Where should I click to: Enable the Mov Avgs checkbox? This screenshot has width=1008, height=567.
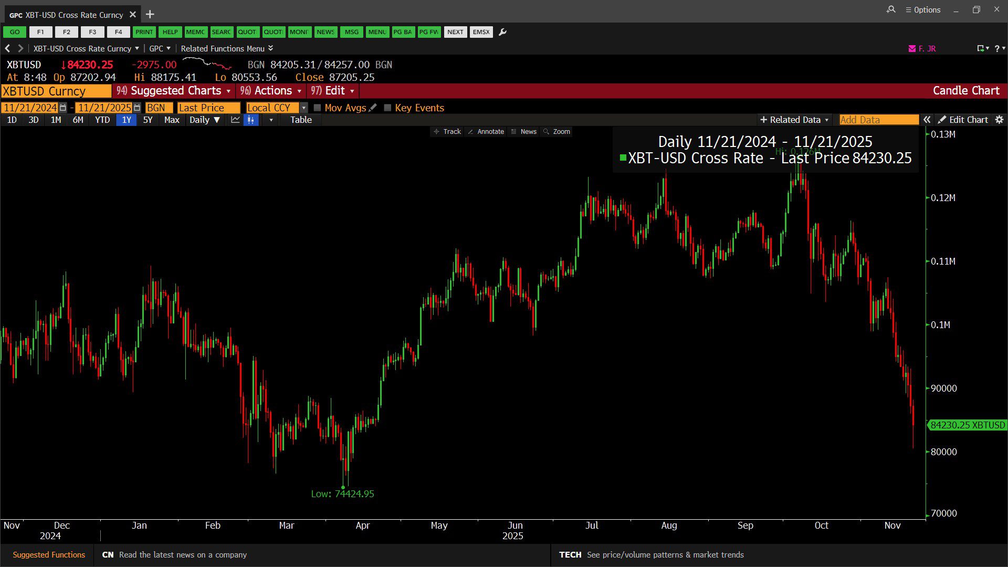[317, 108]
